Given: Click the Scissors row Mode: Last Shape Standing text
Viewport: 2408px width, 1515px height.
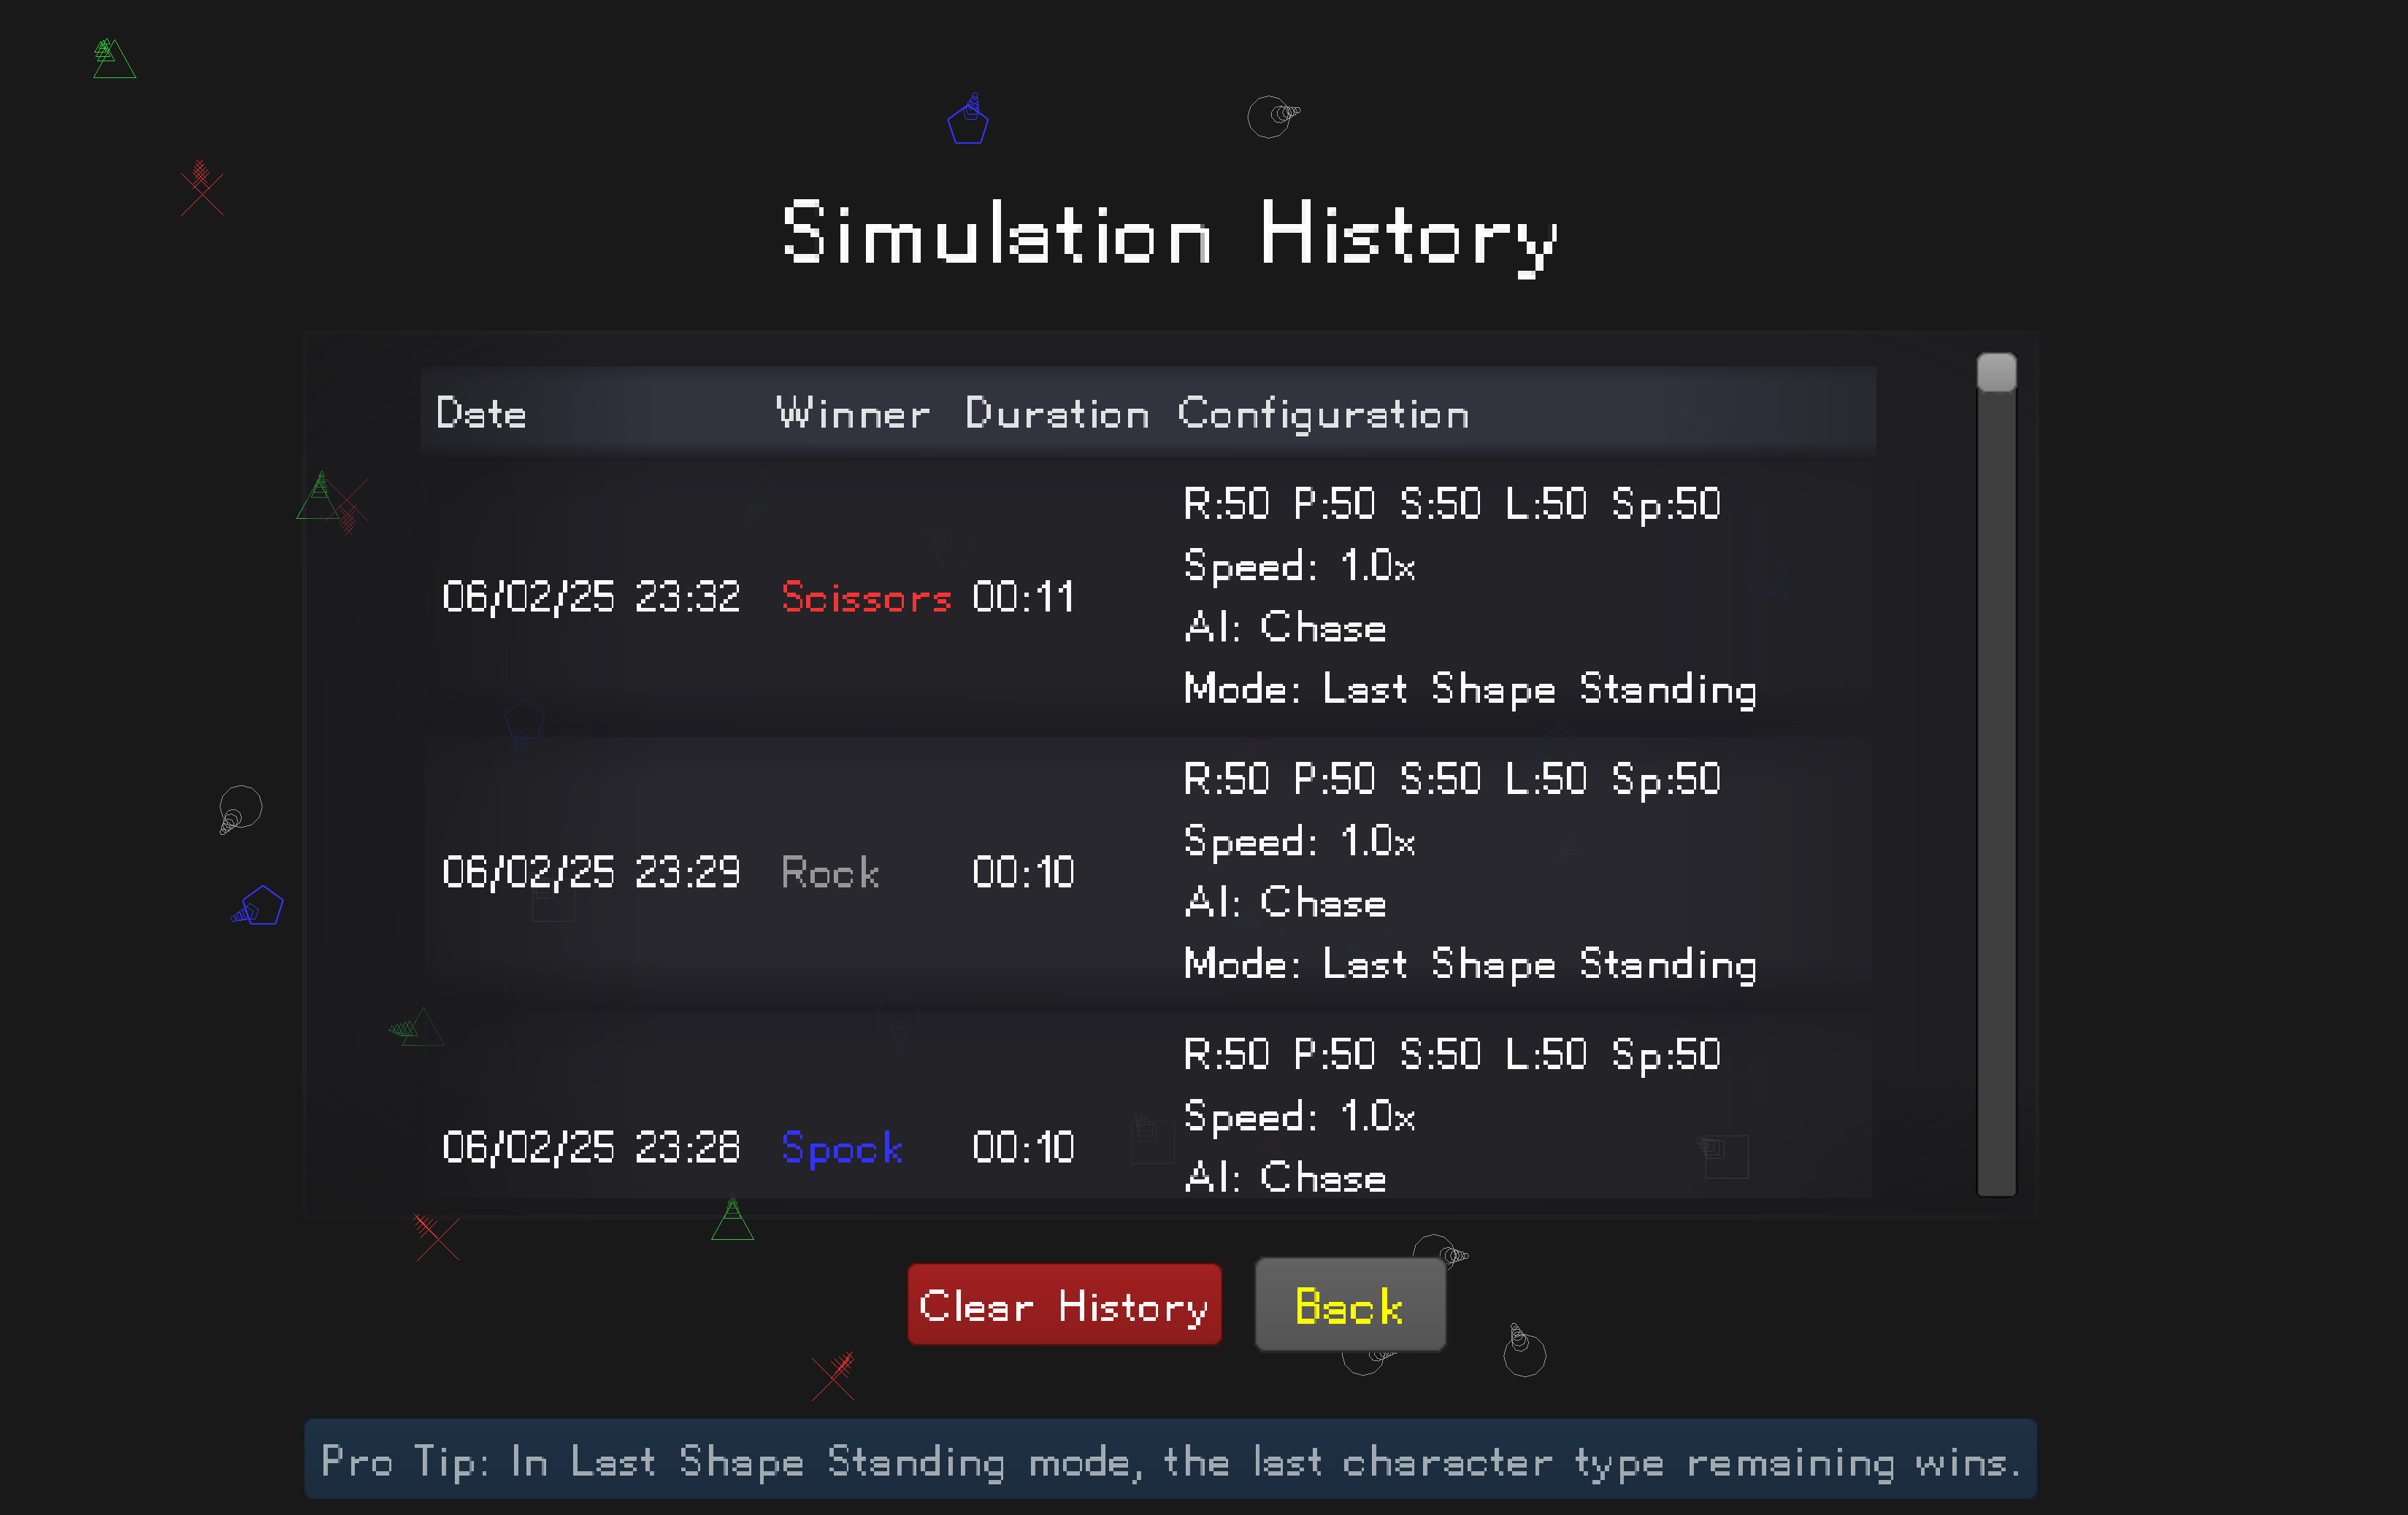Looking at the screenshot, I should [1470, 690].
